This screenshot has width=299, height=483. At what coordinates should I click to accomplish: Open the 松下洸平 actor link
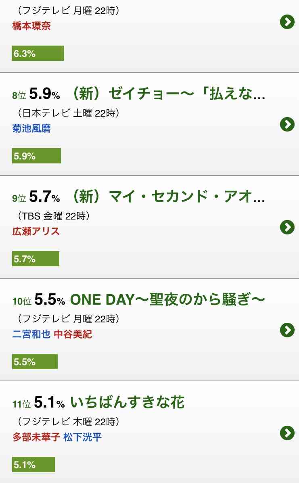[83, 437]
